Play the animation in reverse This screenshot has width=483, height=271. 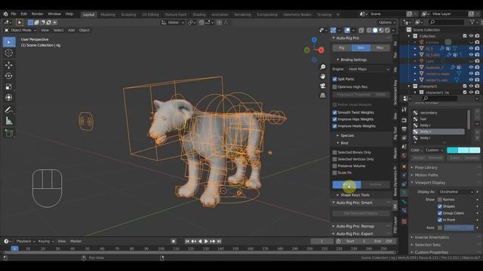point(200,242)
